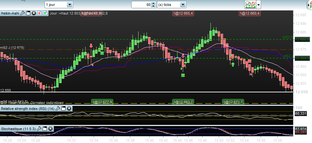Screen dimensions: 312x143
Task: Open Heikin-Ashi settings wrench
Action: [x=23, y=13]
